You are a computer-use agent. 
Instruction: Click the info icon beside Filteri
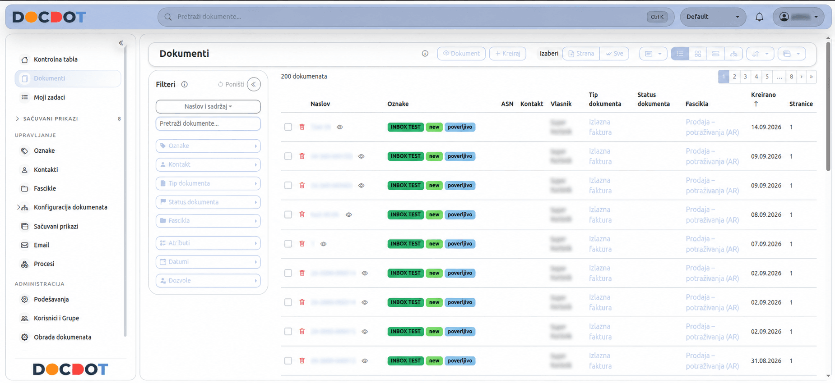(185, 85)
